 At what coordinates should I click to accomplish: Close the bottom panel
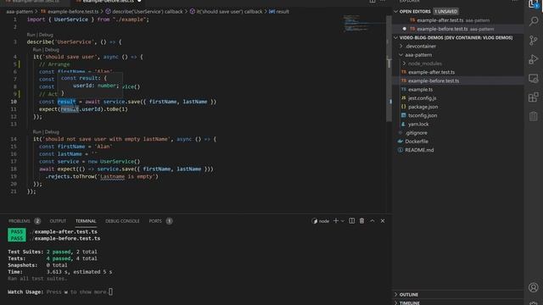[x=383, y=221]
